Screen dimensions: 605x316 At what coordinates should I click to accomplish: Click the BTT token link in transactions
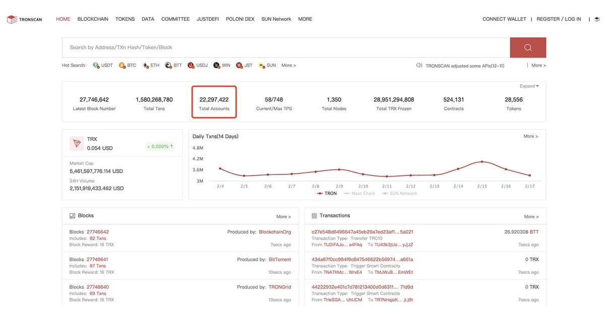[534, 232]
